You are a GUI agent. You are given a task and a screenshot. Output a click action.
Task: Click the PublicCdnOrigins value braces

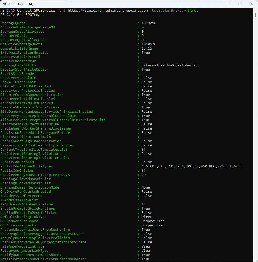[143, 171]
